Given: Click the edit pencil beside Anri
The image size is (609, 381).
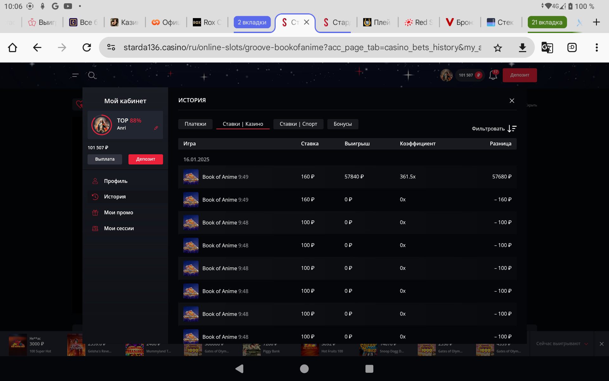Looking at the screenshot, I should coord(156,128).
